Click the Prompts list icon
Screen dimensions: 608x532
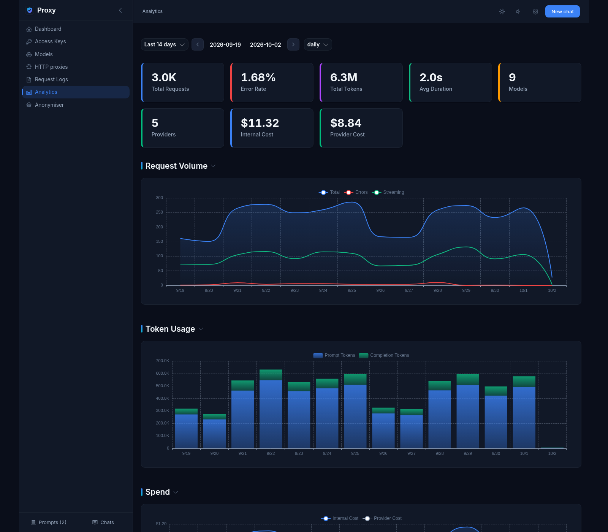tap(33, 522)
